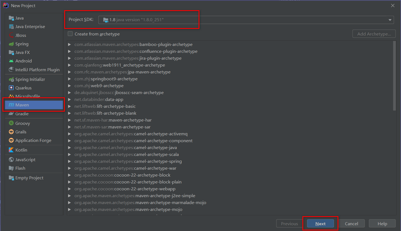Click the Application Forge icon
The width and height of the screenshot is (401, 231).
(x=11, y=141)
